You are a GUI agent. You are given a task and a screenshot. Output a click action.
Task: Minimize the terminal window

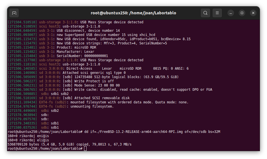[231, 13]
